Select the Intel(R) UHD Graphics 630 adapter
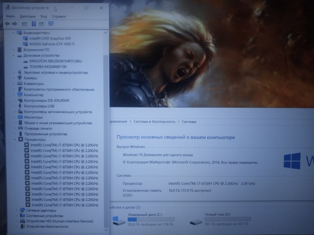Screen dimensions: 314x235 tap(50, 39)
